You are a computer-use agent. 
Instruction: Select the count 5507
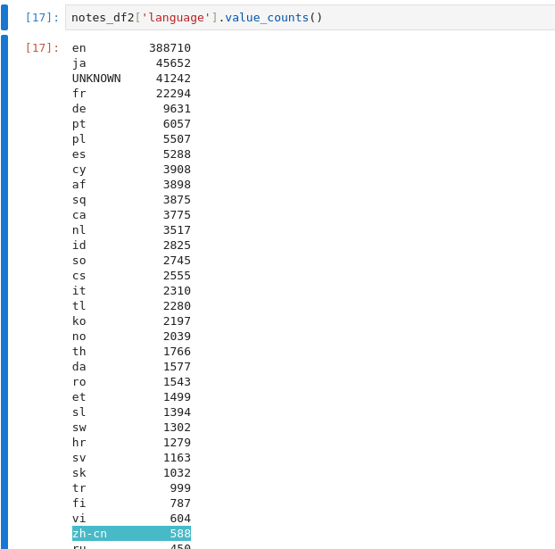pyautogui.click(x=177, y=139)
